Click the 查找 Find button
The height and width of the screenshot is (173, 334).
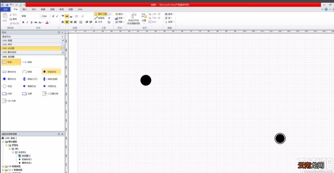click(170, 14)
